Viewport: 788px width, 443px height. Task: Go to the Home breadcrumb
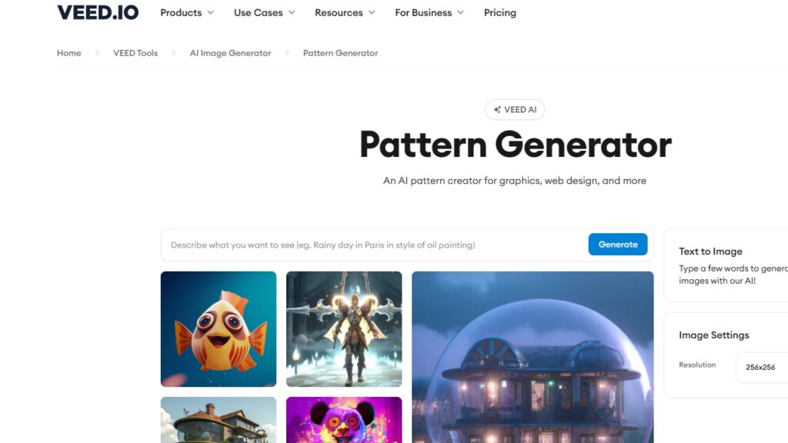68,53
